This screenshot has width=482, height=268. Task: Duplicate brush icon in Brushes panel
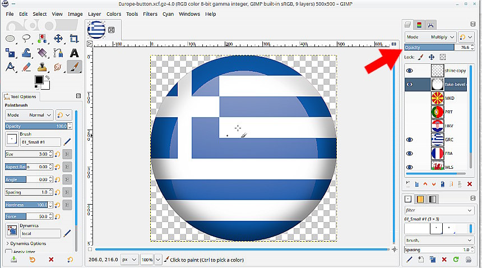pos(433,260)
